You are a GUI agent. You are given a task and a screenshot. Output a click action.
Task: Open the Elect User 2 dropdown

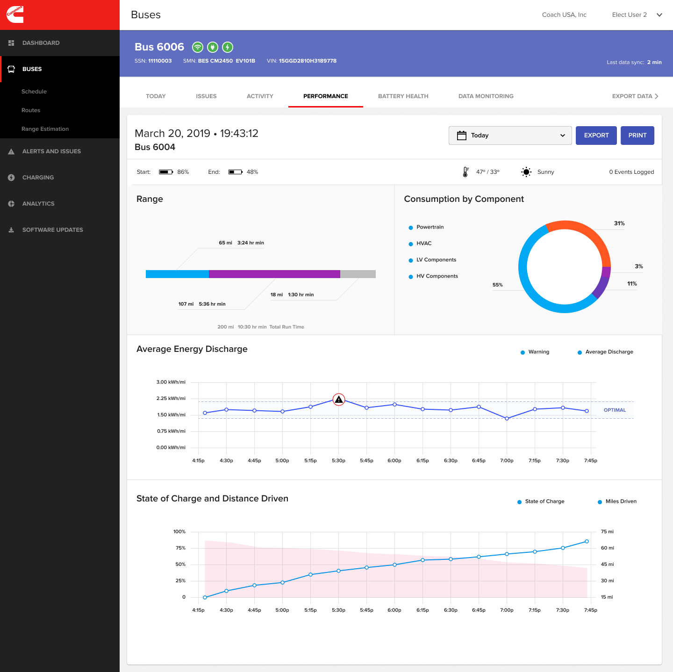pyautogui.click(x=637, y=15)
